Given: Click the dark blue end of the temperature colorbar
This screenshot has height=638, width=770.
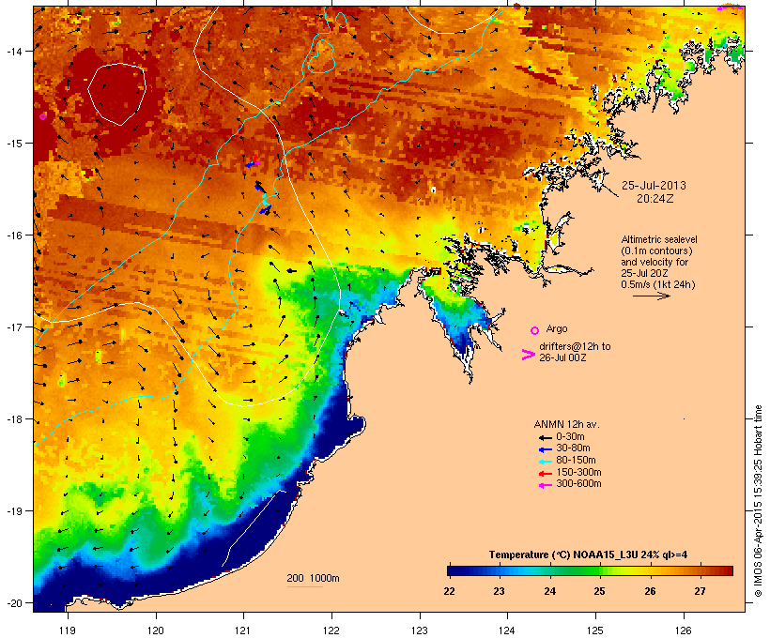Looking at the screenshot, I should point(453,570).
